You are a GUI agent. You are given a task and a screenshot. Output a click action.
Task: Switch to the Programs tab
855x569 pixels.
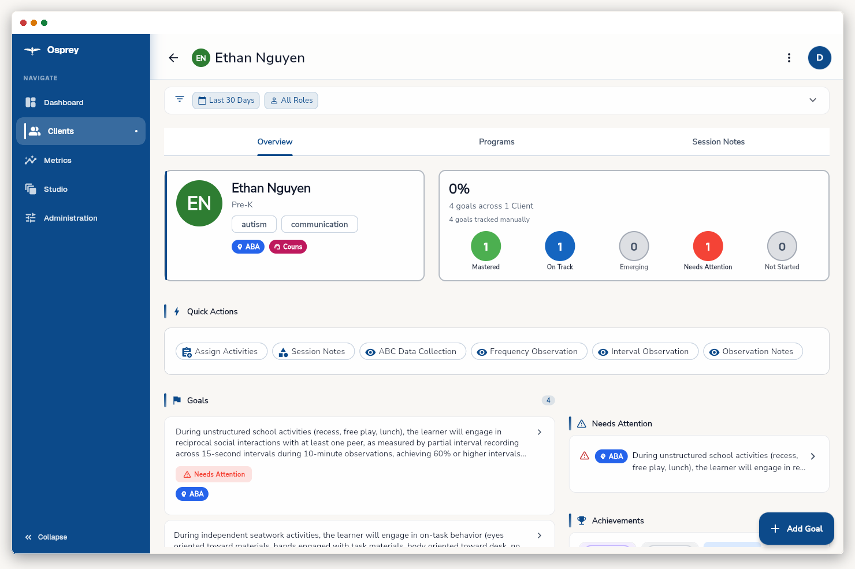(497, 142)
